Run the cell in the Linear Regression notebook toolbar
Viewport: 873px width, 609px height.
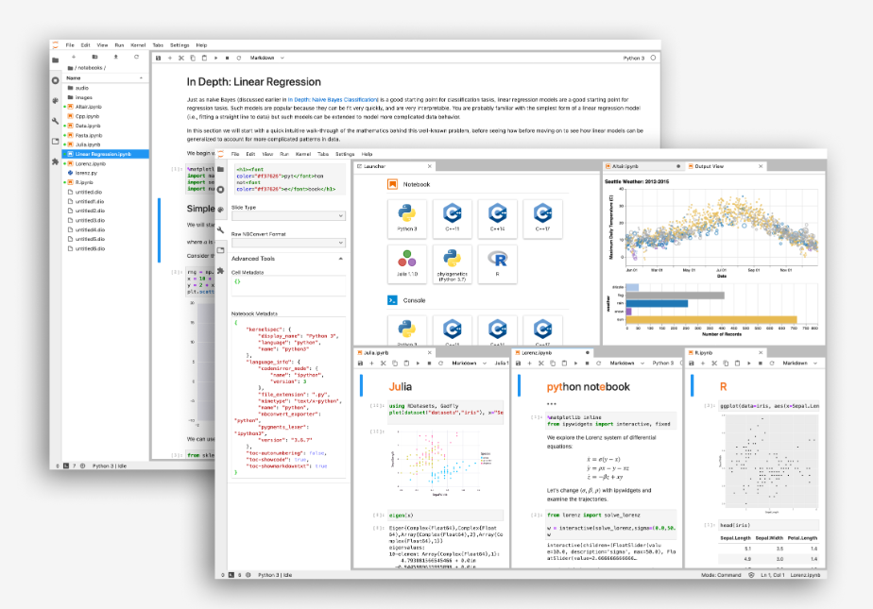pos(216,58)
